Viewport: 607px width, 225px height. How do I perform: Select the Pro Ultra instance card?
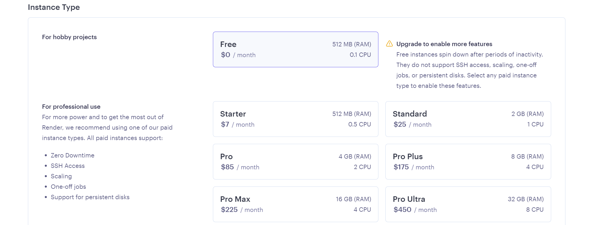pos(468,204)
